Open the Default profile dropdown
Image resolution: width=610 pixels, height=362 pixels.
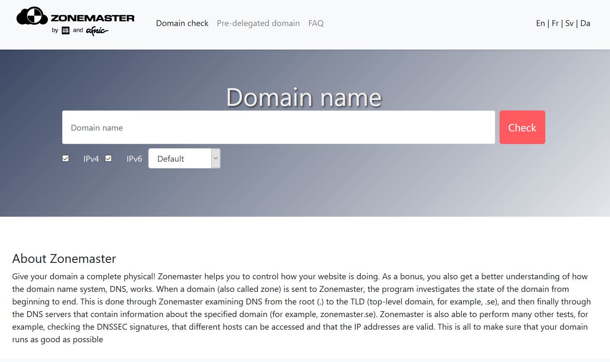pyautogui.click(x=184, y=159)
